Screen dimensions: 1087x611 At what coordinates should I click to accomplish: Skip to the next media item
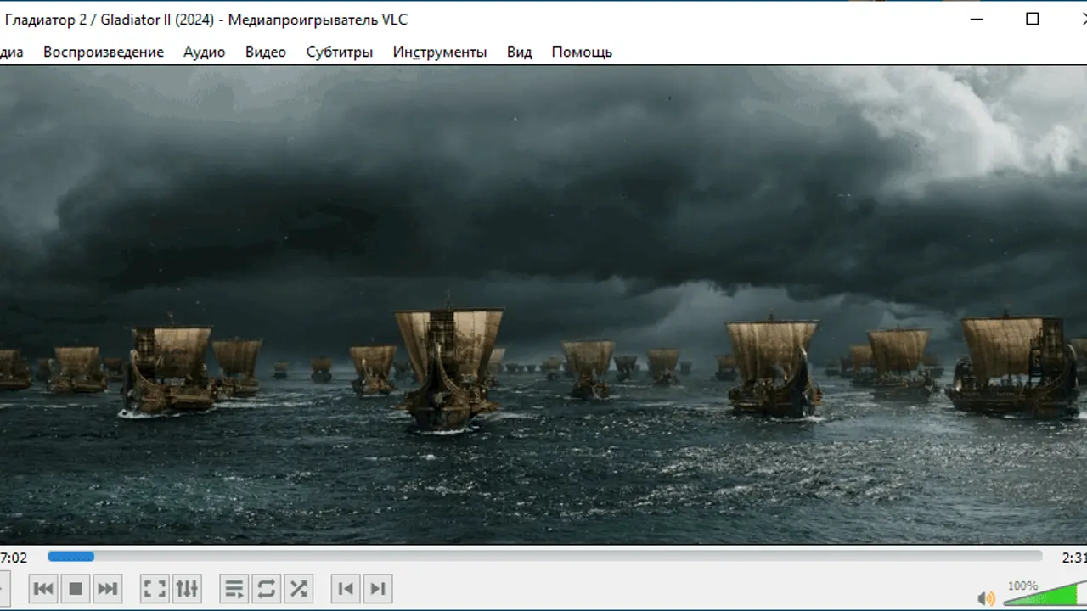(107, 588)
